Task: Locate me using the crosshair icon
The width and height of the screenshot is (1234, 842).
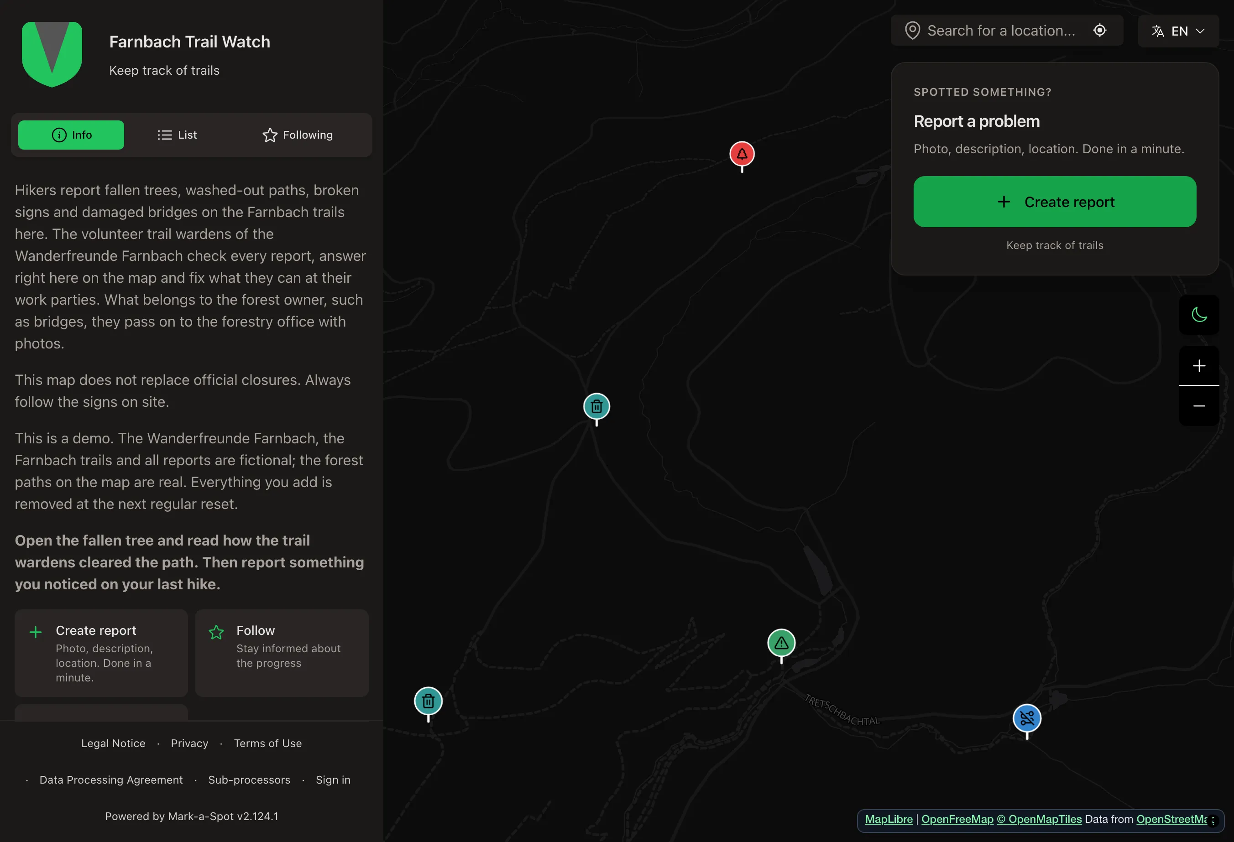Action: (x=1100, y=30)
